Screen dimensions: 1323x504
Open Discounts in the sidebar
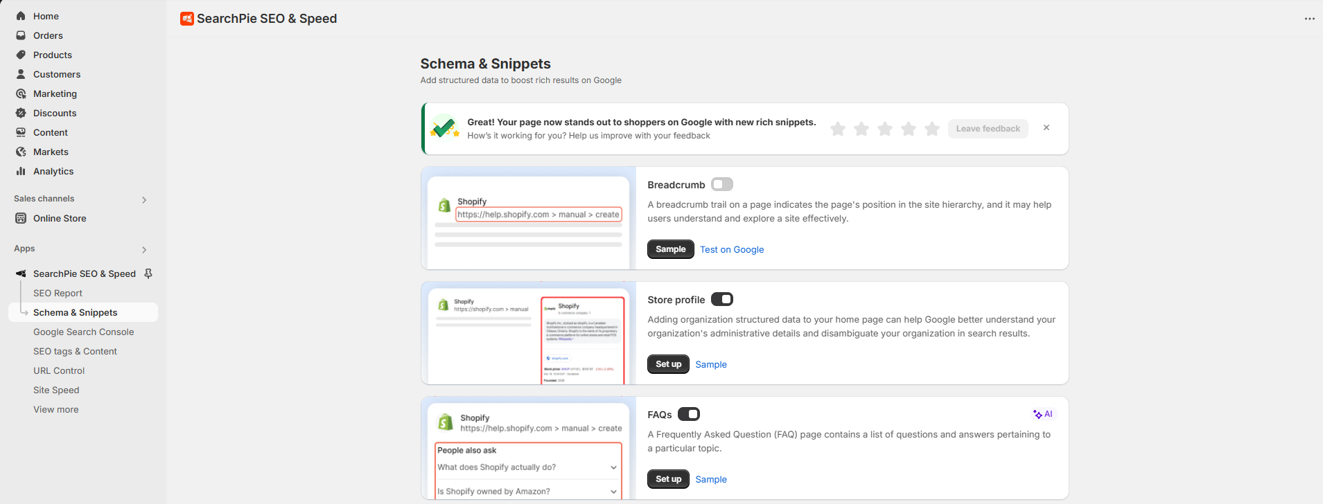tap(55, 113)
